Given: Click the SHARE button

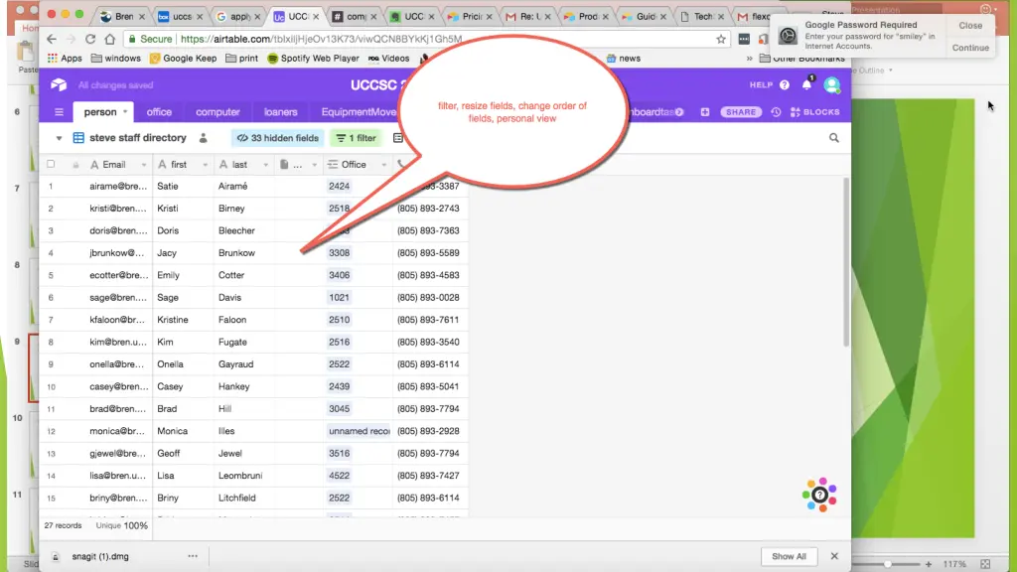Looking at the screenshot, I should (x=741, y=112).
